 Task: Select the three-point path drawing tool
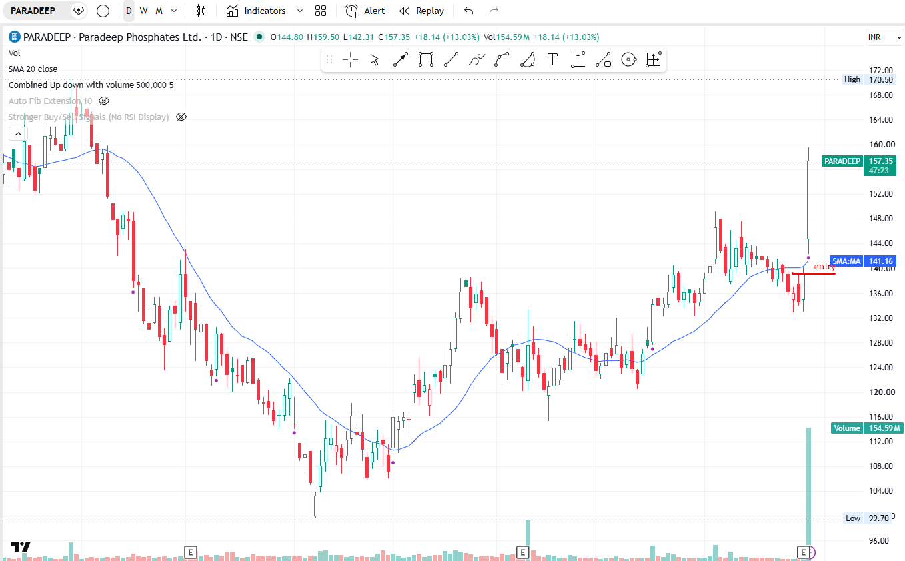tap(502, 60)
